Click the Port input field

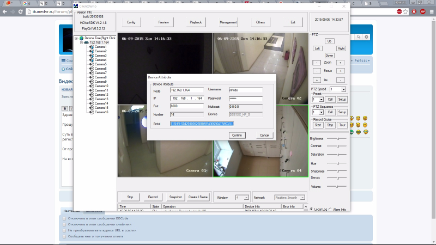pos(186,106)
